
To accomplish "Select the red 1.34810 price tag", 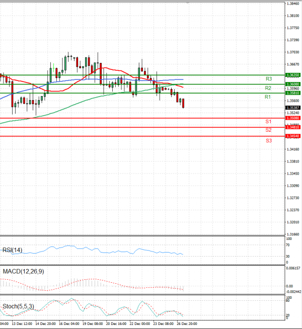I will pos(293,127).
